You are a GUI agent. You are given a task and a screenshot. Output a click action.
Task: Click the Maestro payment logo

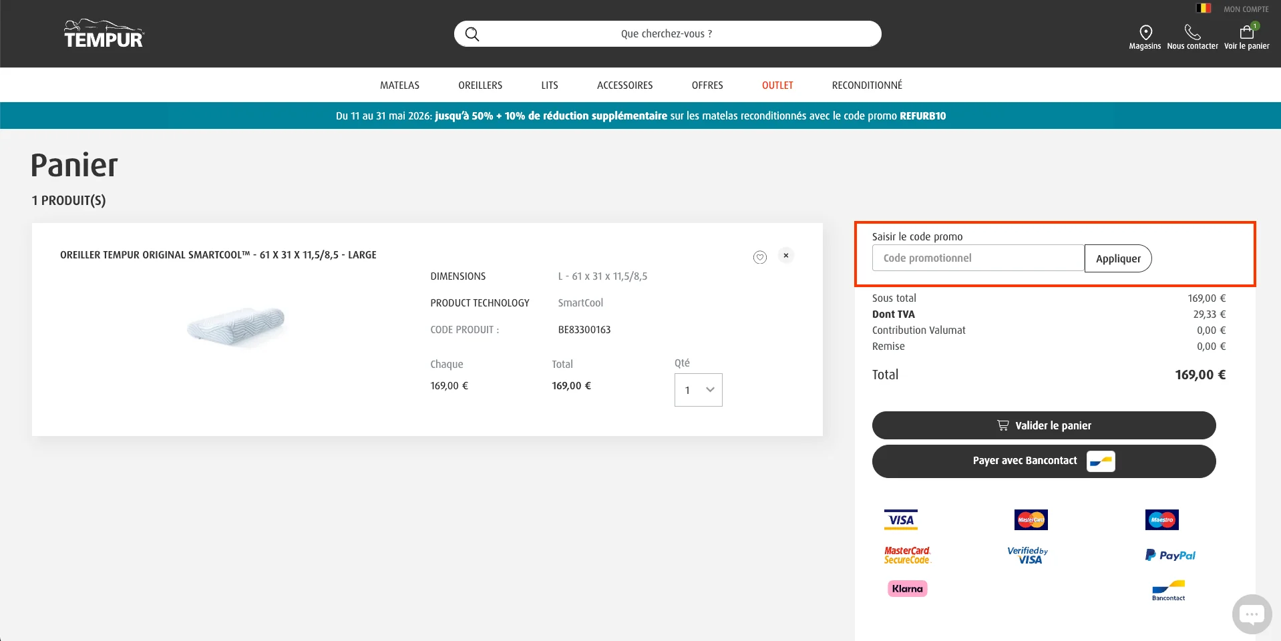[1162, 519]
